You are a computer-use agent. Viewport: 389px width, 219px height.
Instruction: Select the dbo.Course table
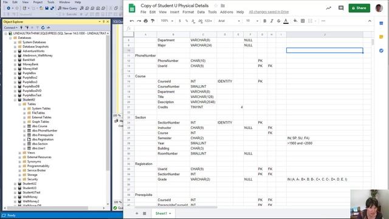coord(40,127)
